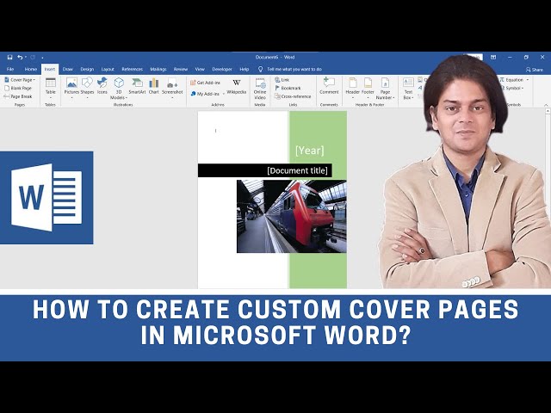Open the Header dropdown

pyautogui.click(x=352, y=88)
